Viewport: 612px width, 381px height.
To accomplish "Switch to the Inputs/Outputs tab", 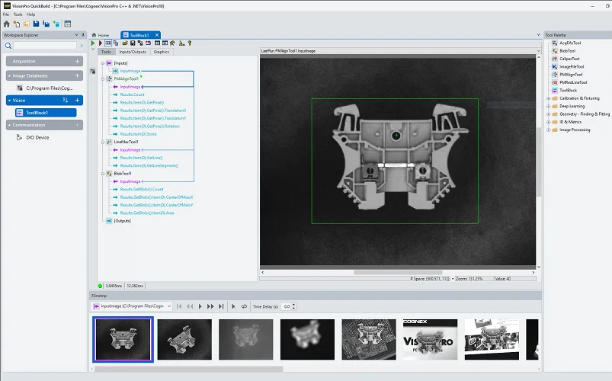I will pos(133,52).
